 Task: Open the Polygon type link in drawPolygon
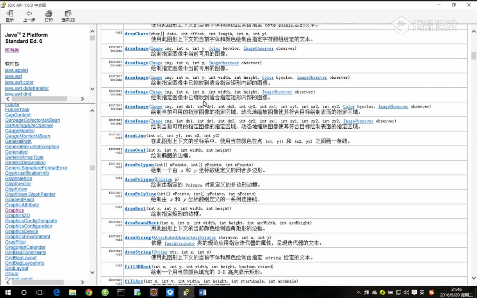(x=164, y=179)
